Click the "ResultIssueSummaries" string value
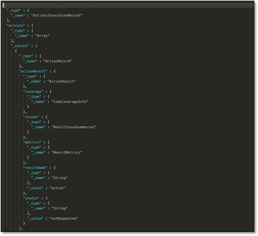258x236 pixels. 74,127
